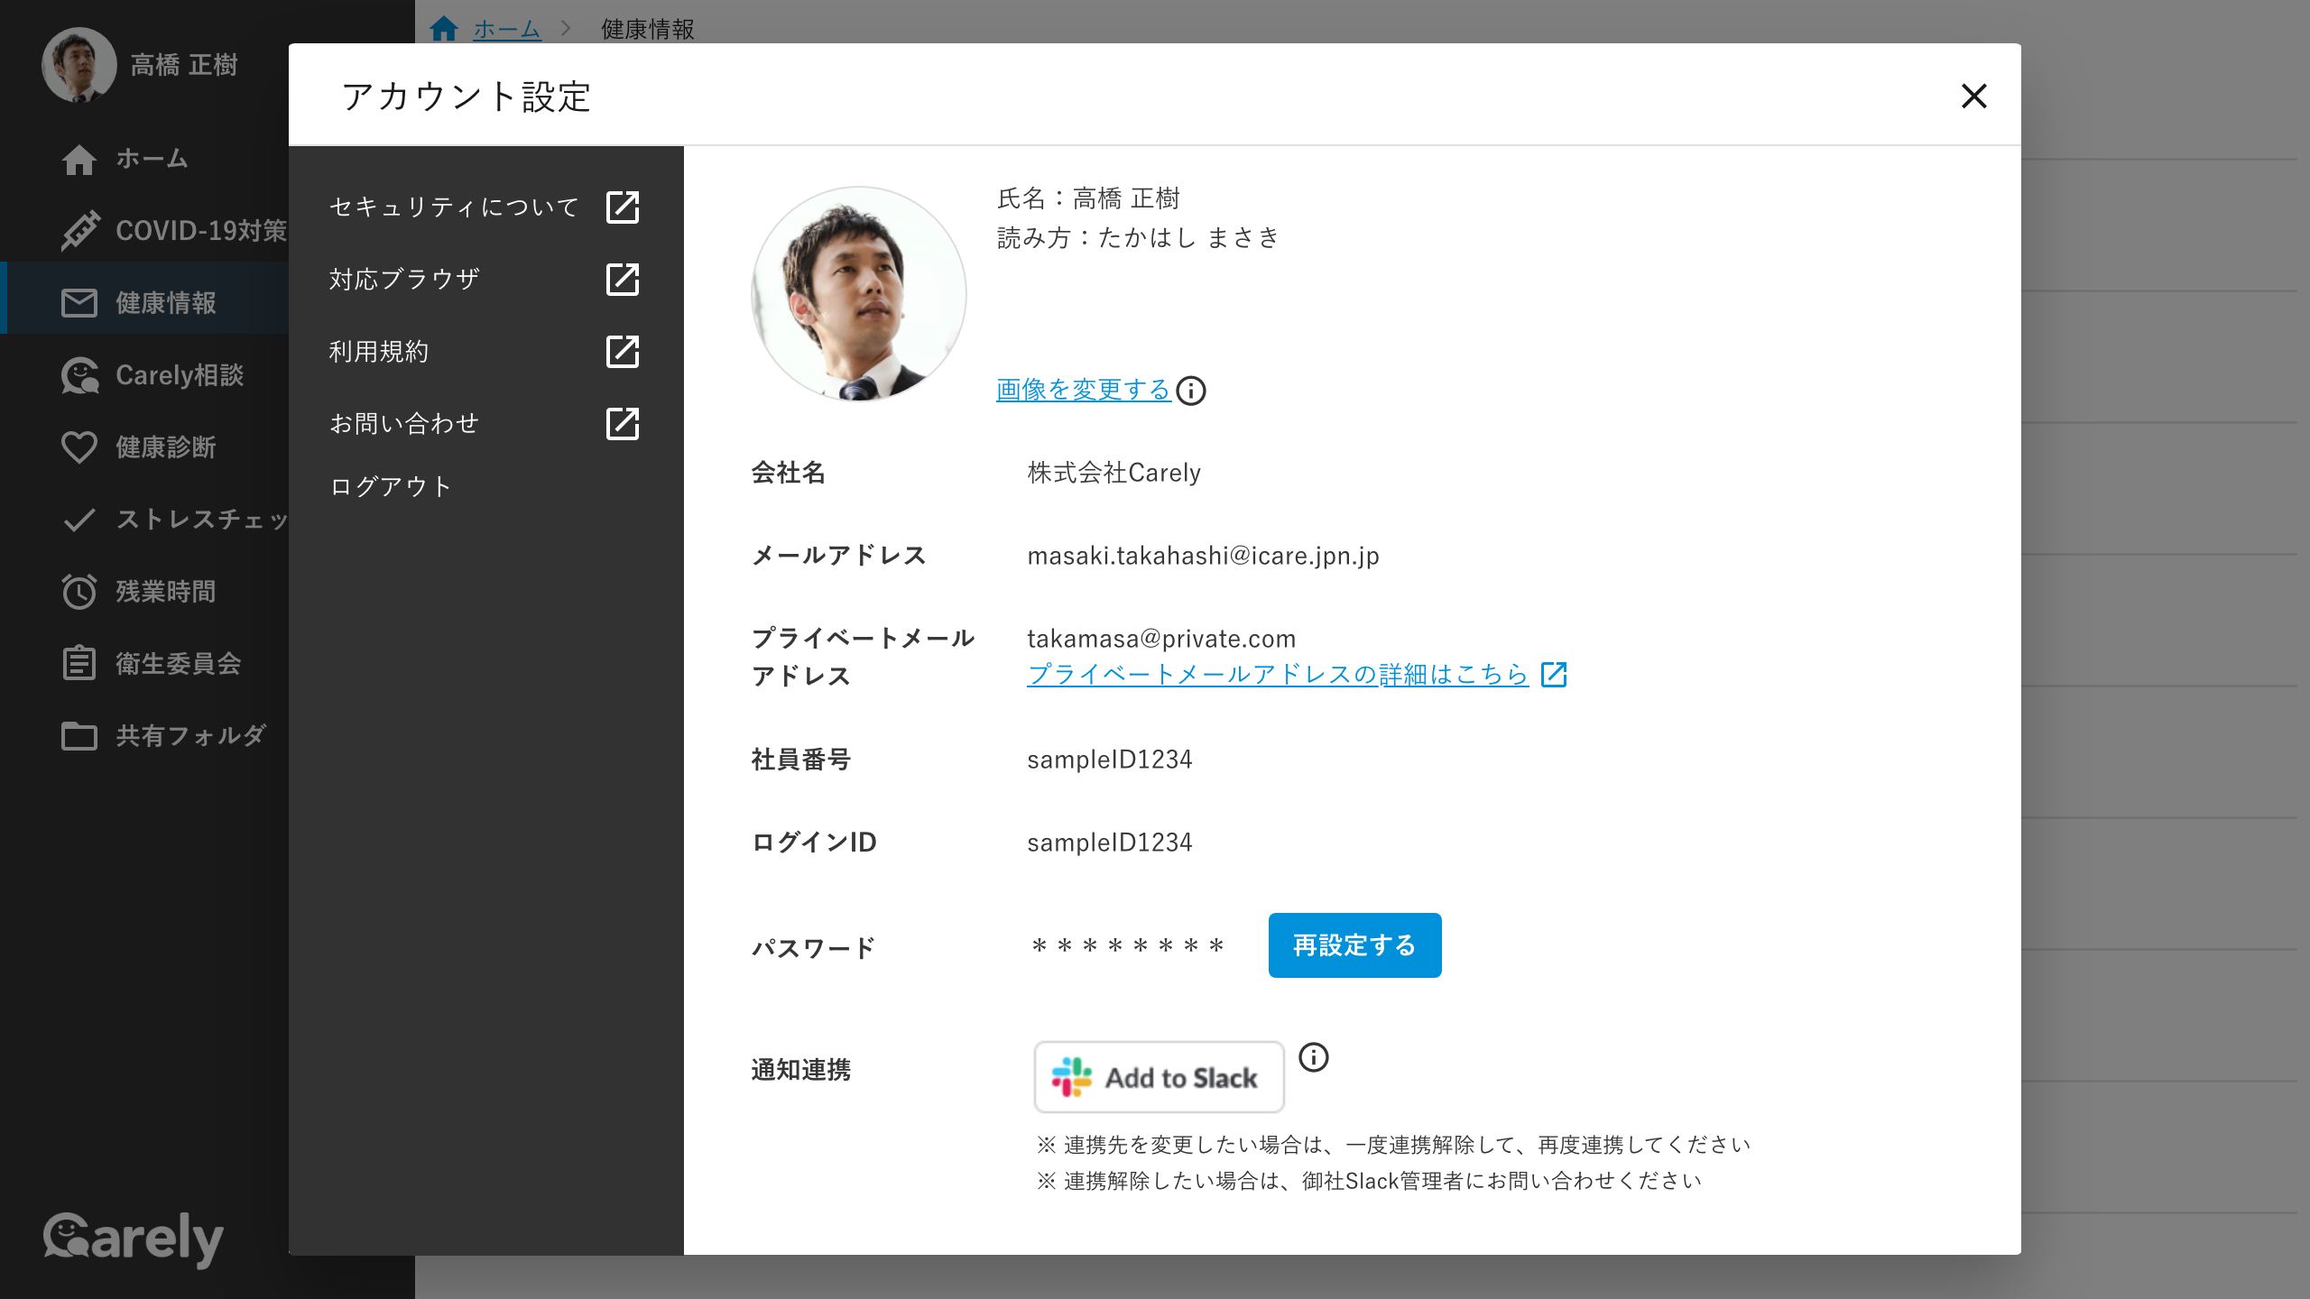2310x1299 pixels.
Task: Click 画像を変更する link
Action: coord(1083,390)
